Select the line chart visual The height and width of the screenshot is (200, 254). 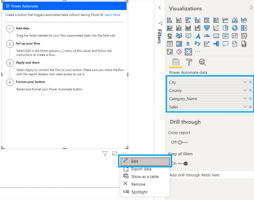(225, 20)
